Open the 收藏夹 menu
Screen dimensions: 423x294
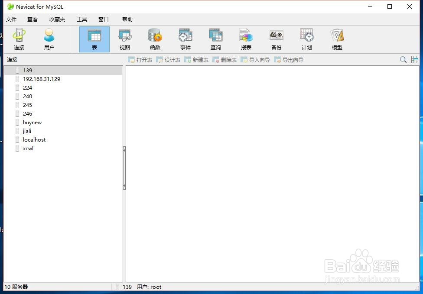57,19
